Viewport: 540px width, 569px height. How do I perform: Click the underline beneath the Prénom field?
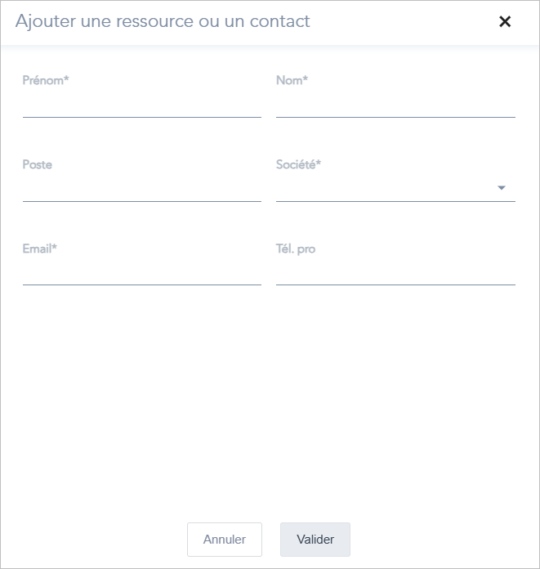click(142, 117)
